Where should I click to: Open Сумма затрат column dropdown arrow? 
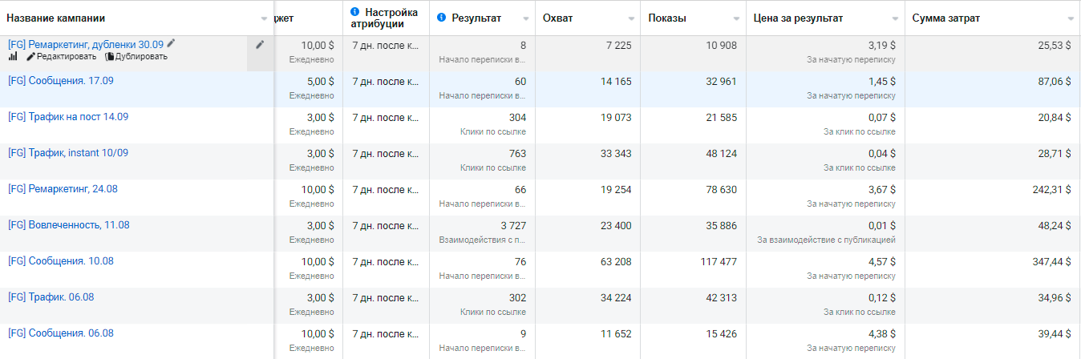(1071, 18)
